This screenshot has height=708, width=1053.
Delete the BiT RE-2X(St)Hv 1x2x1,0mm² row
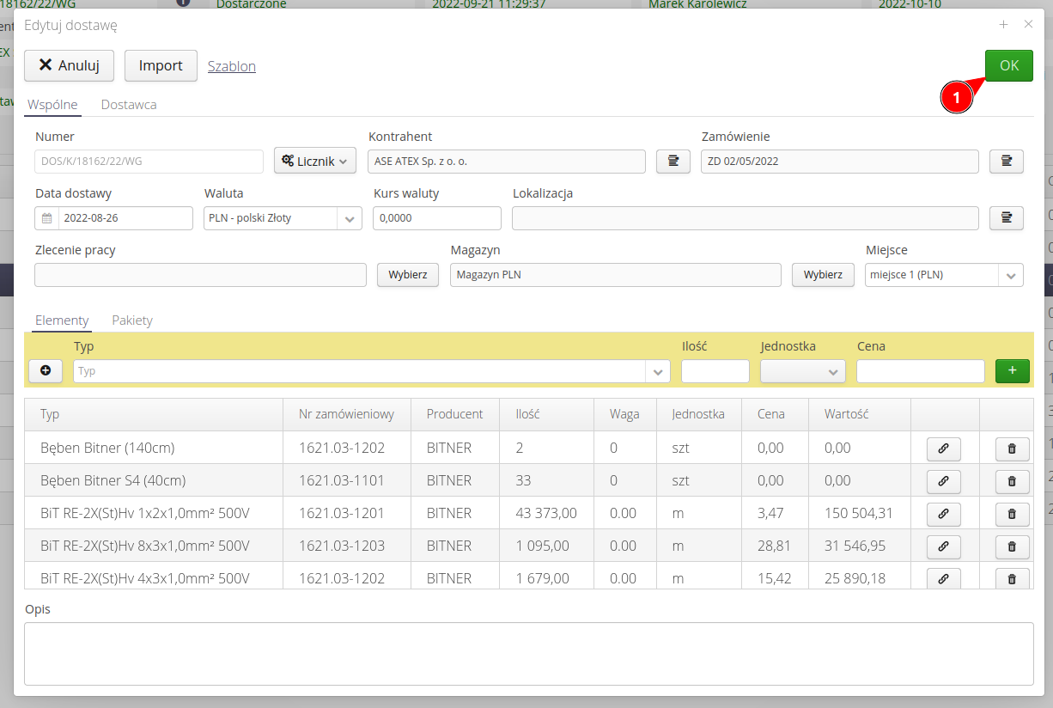point(1012,514)
